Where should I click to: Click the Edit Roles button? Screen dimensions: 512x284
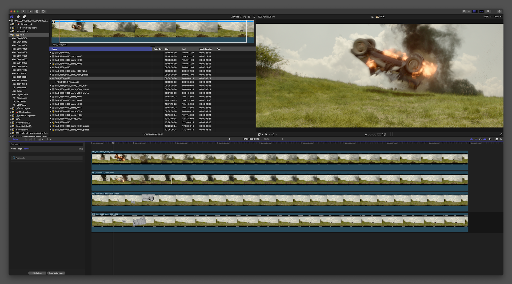pos(37,273)
